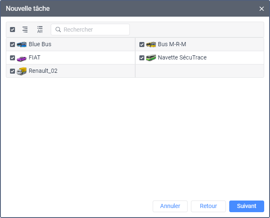Click the grouped list view icon

point(25,30)
